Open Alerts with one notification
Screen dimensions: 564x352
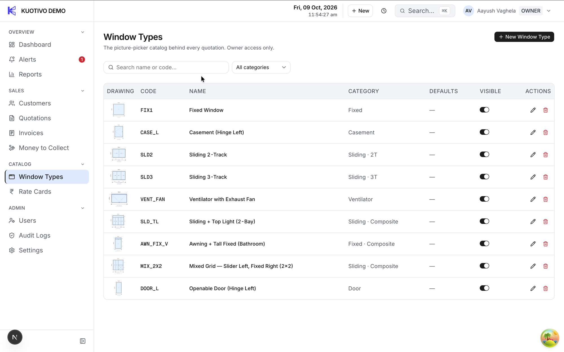[x=47, y=59]
